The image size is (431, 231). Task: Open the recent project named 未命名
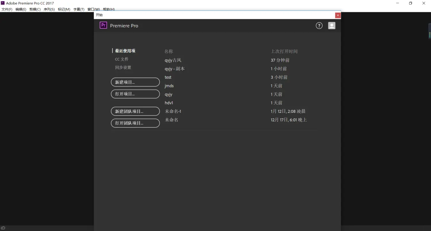171,120
